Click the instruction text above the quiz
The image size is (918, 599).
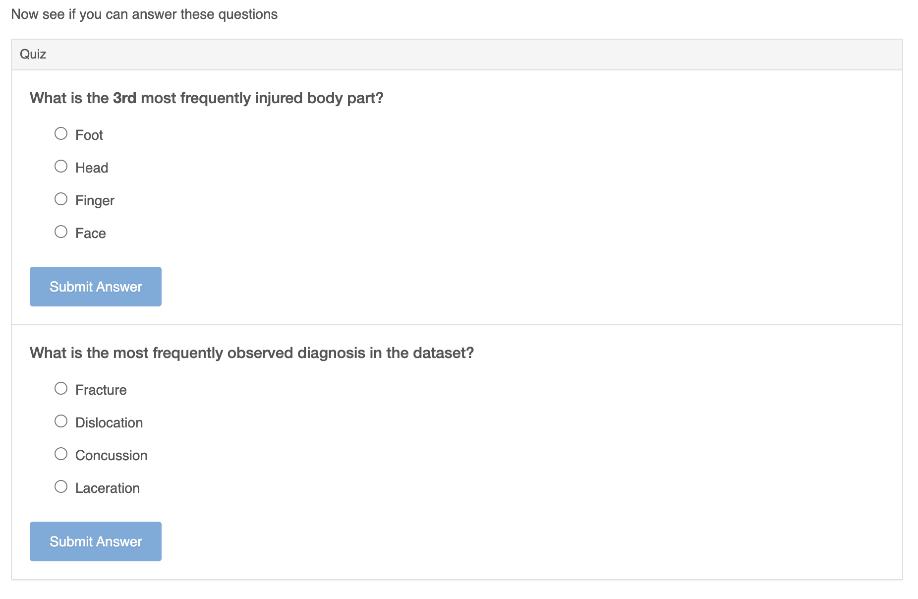point(145,14)
